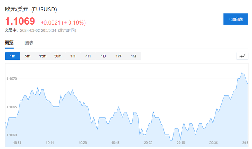252x149 pixels.
Task: Click the line chart type icon
Action: tap(242, 56)
